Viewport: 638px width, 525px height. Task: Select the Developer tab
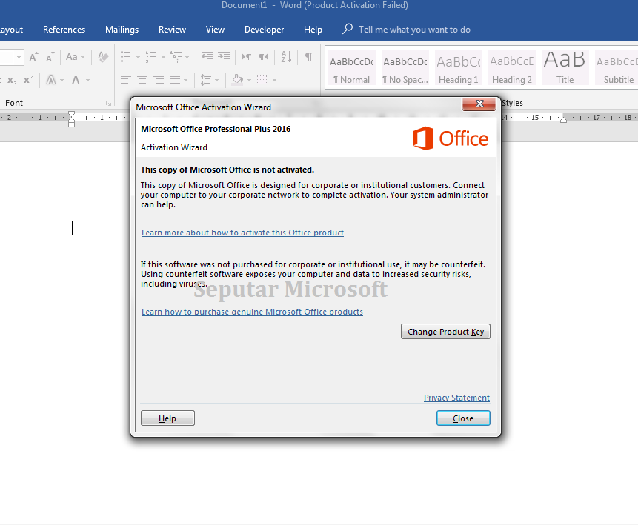coord(264,30)
